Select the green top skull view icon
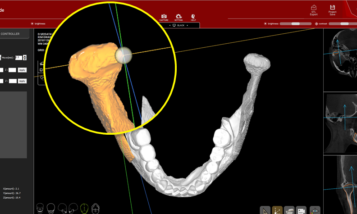The width and height of the screenshot is (357, 214). click(84, 208)
